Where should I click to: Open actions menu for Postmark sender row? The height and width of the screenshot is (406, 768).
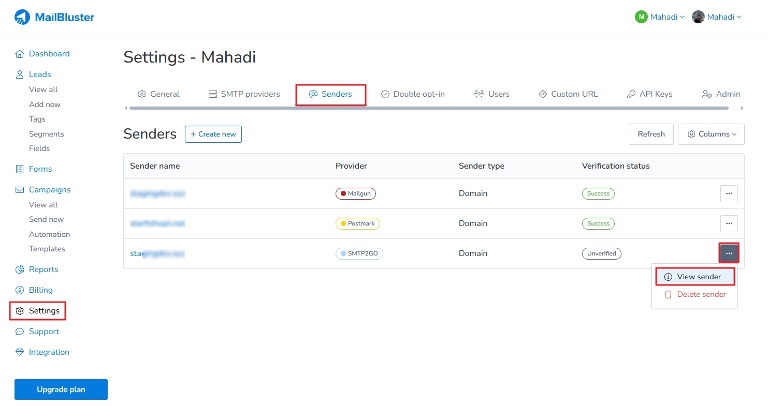point(729,223)
